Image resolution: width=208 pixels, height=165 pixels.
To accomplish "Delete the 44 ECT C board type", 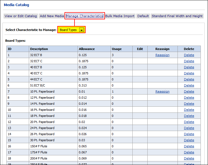I will pos(189,79).
